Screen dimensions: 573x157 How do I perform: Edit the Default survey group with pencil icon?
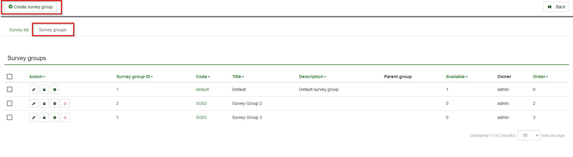pyautogui.click(x=34, y=89)
